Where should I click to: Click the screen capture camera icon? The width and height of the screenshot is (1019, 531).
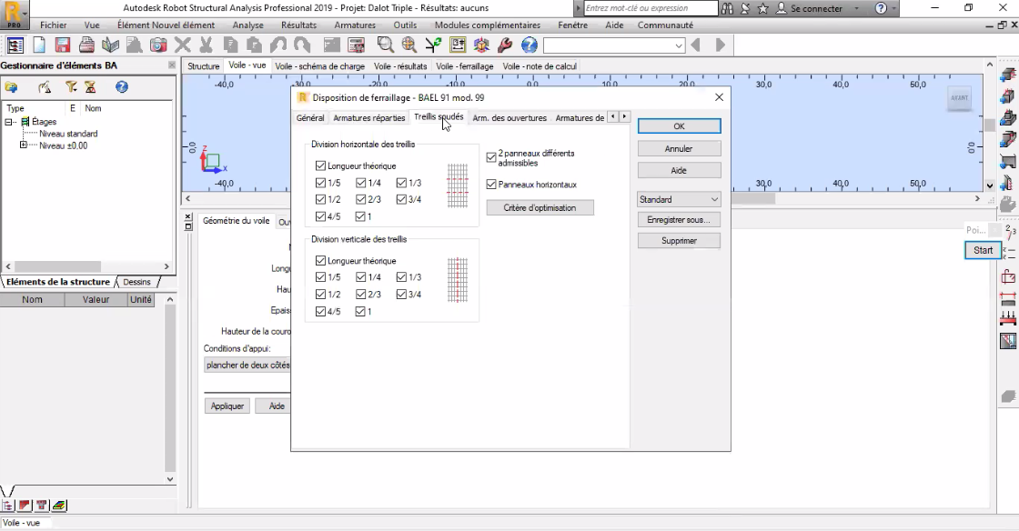pos(158,45)
